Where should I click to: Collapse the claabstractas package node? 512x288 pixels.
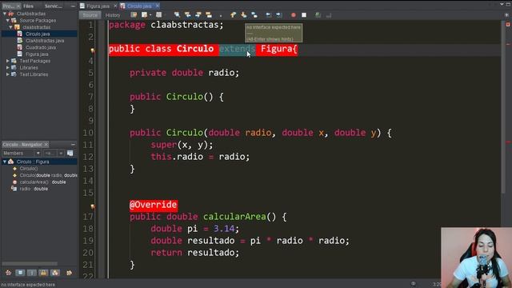tap(10, 27)
